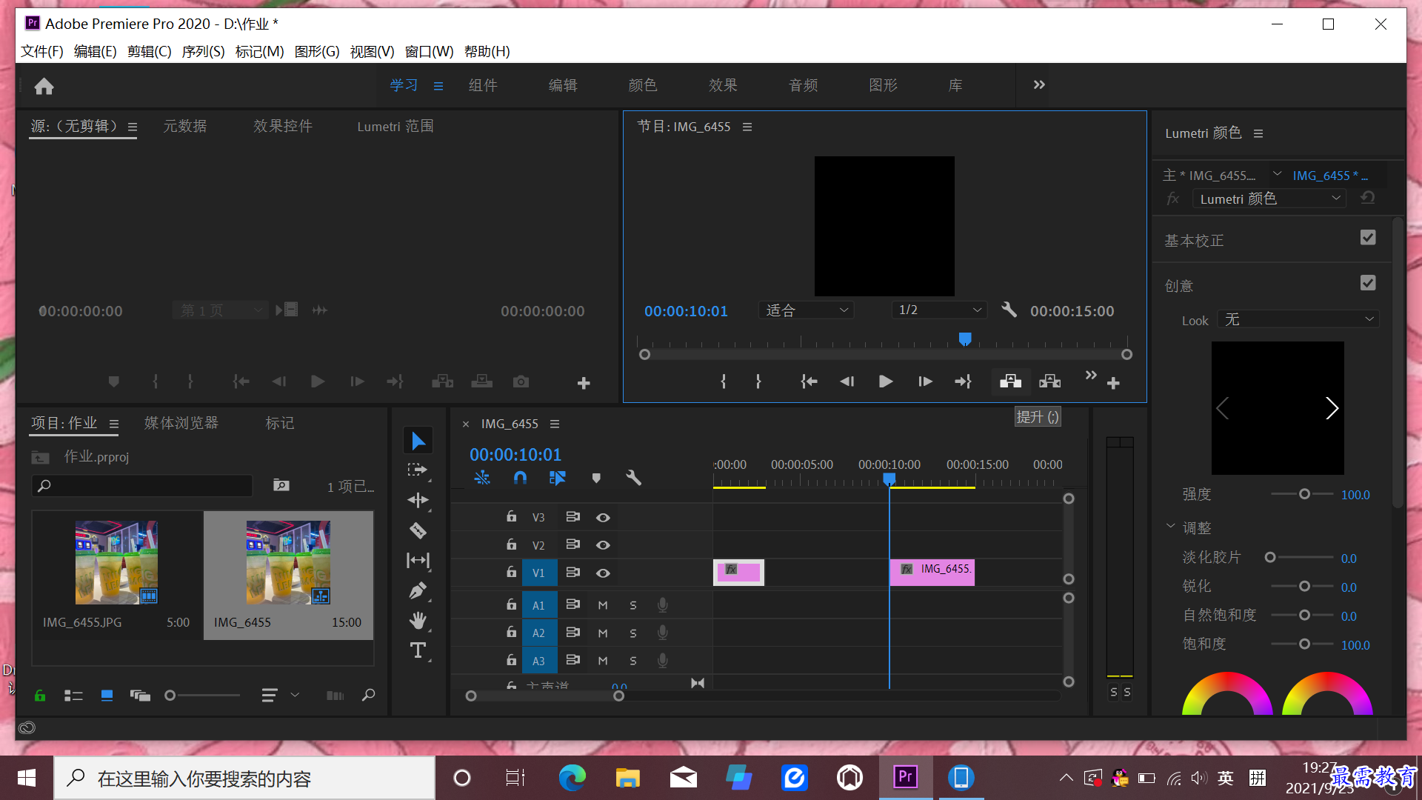Viewport: 1422px width, 800px height.
Task: Open the 文件(F) menu
Action: click(x=42, y=51)
